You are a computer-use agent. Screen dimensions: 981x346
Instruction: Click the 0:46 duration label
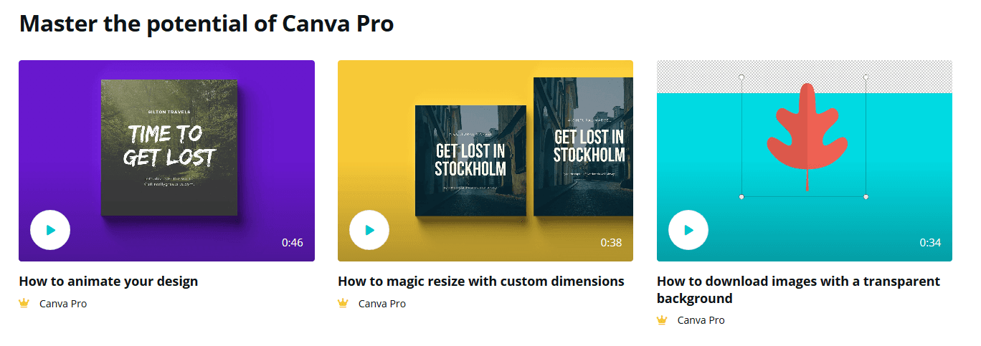[293, 242]
